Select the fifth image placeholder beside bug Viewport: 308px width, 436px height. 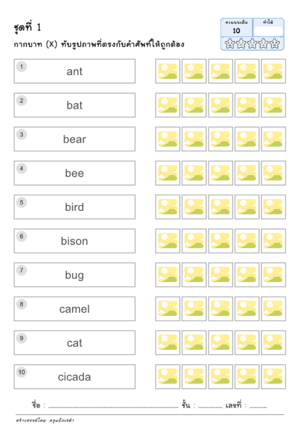273,275
